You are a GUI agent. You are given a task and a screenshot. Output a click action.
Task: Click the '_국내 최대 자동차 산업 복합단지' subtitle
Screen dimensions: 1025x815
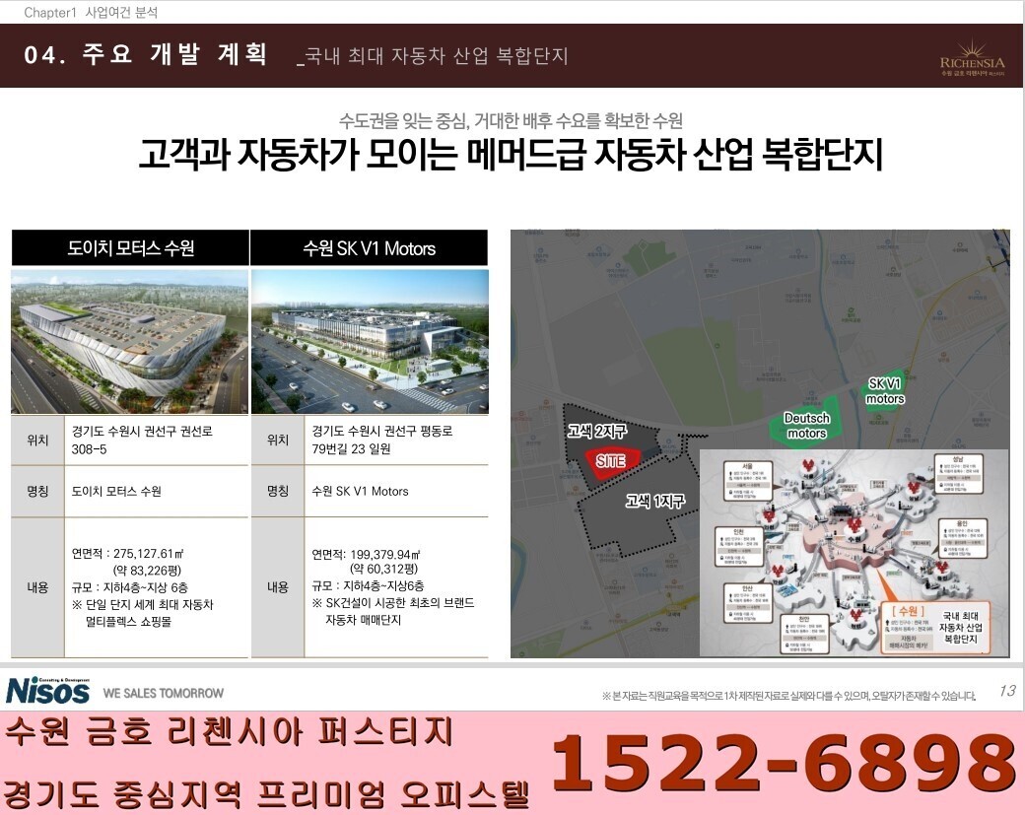432,55
